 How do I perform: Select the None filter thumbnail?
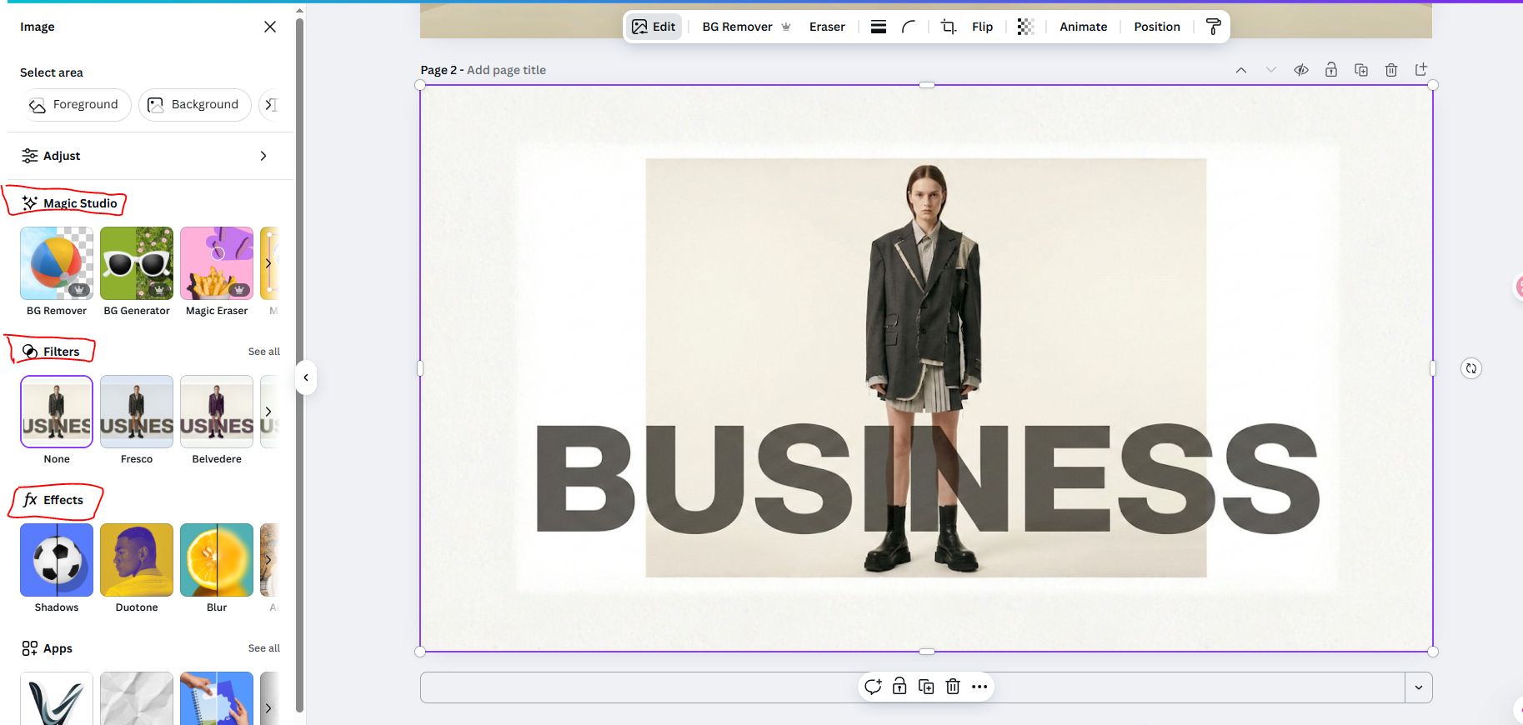(57, 412)
